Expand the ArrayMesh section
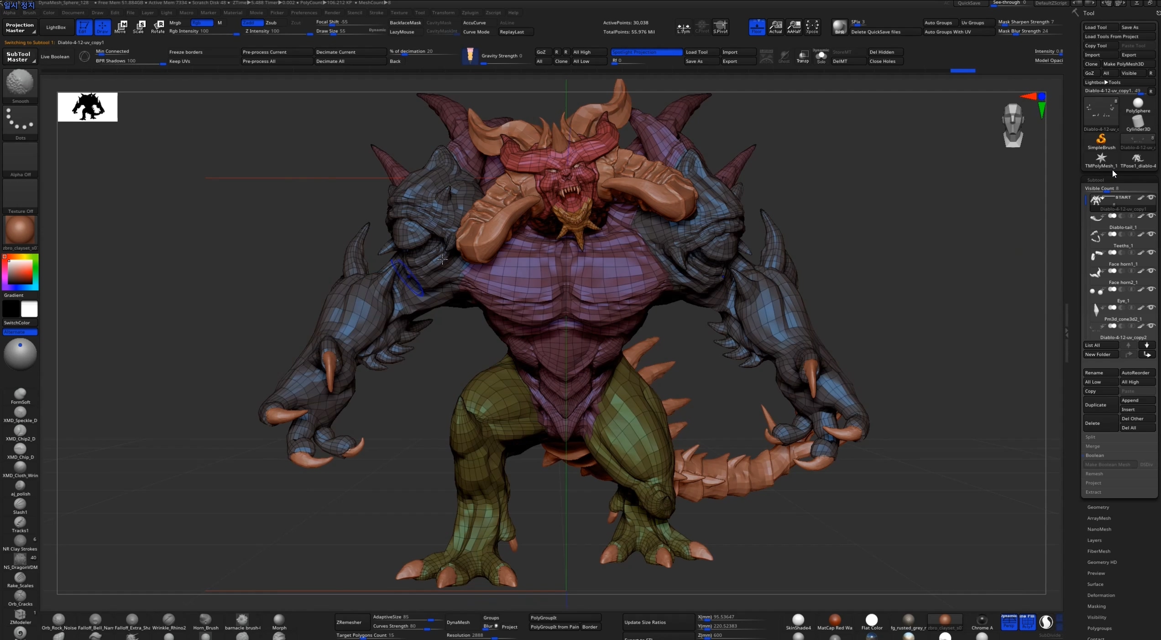 [1099, 518]
